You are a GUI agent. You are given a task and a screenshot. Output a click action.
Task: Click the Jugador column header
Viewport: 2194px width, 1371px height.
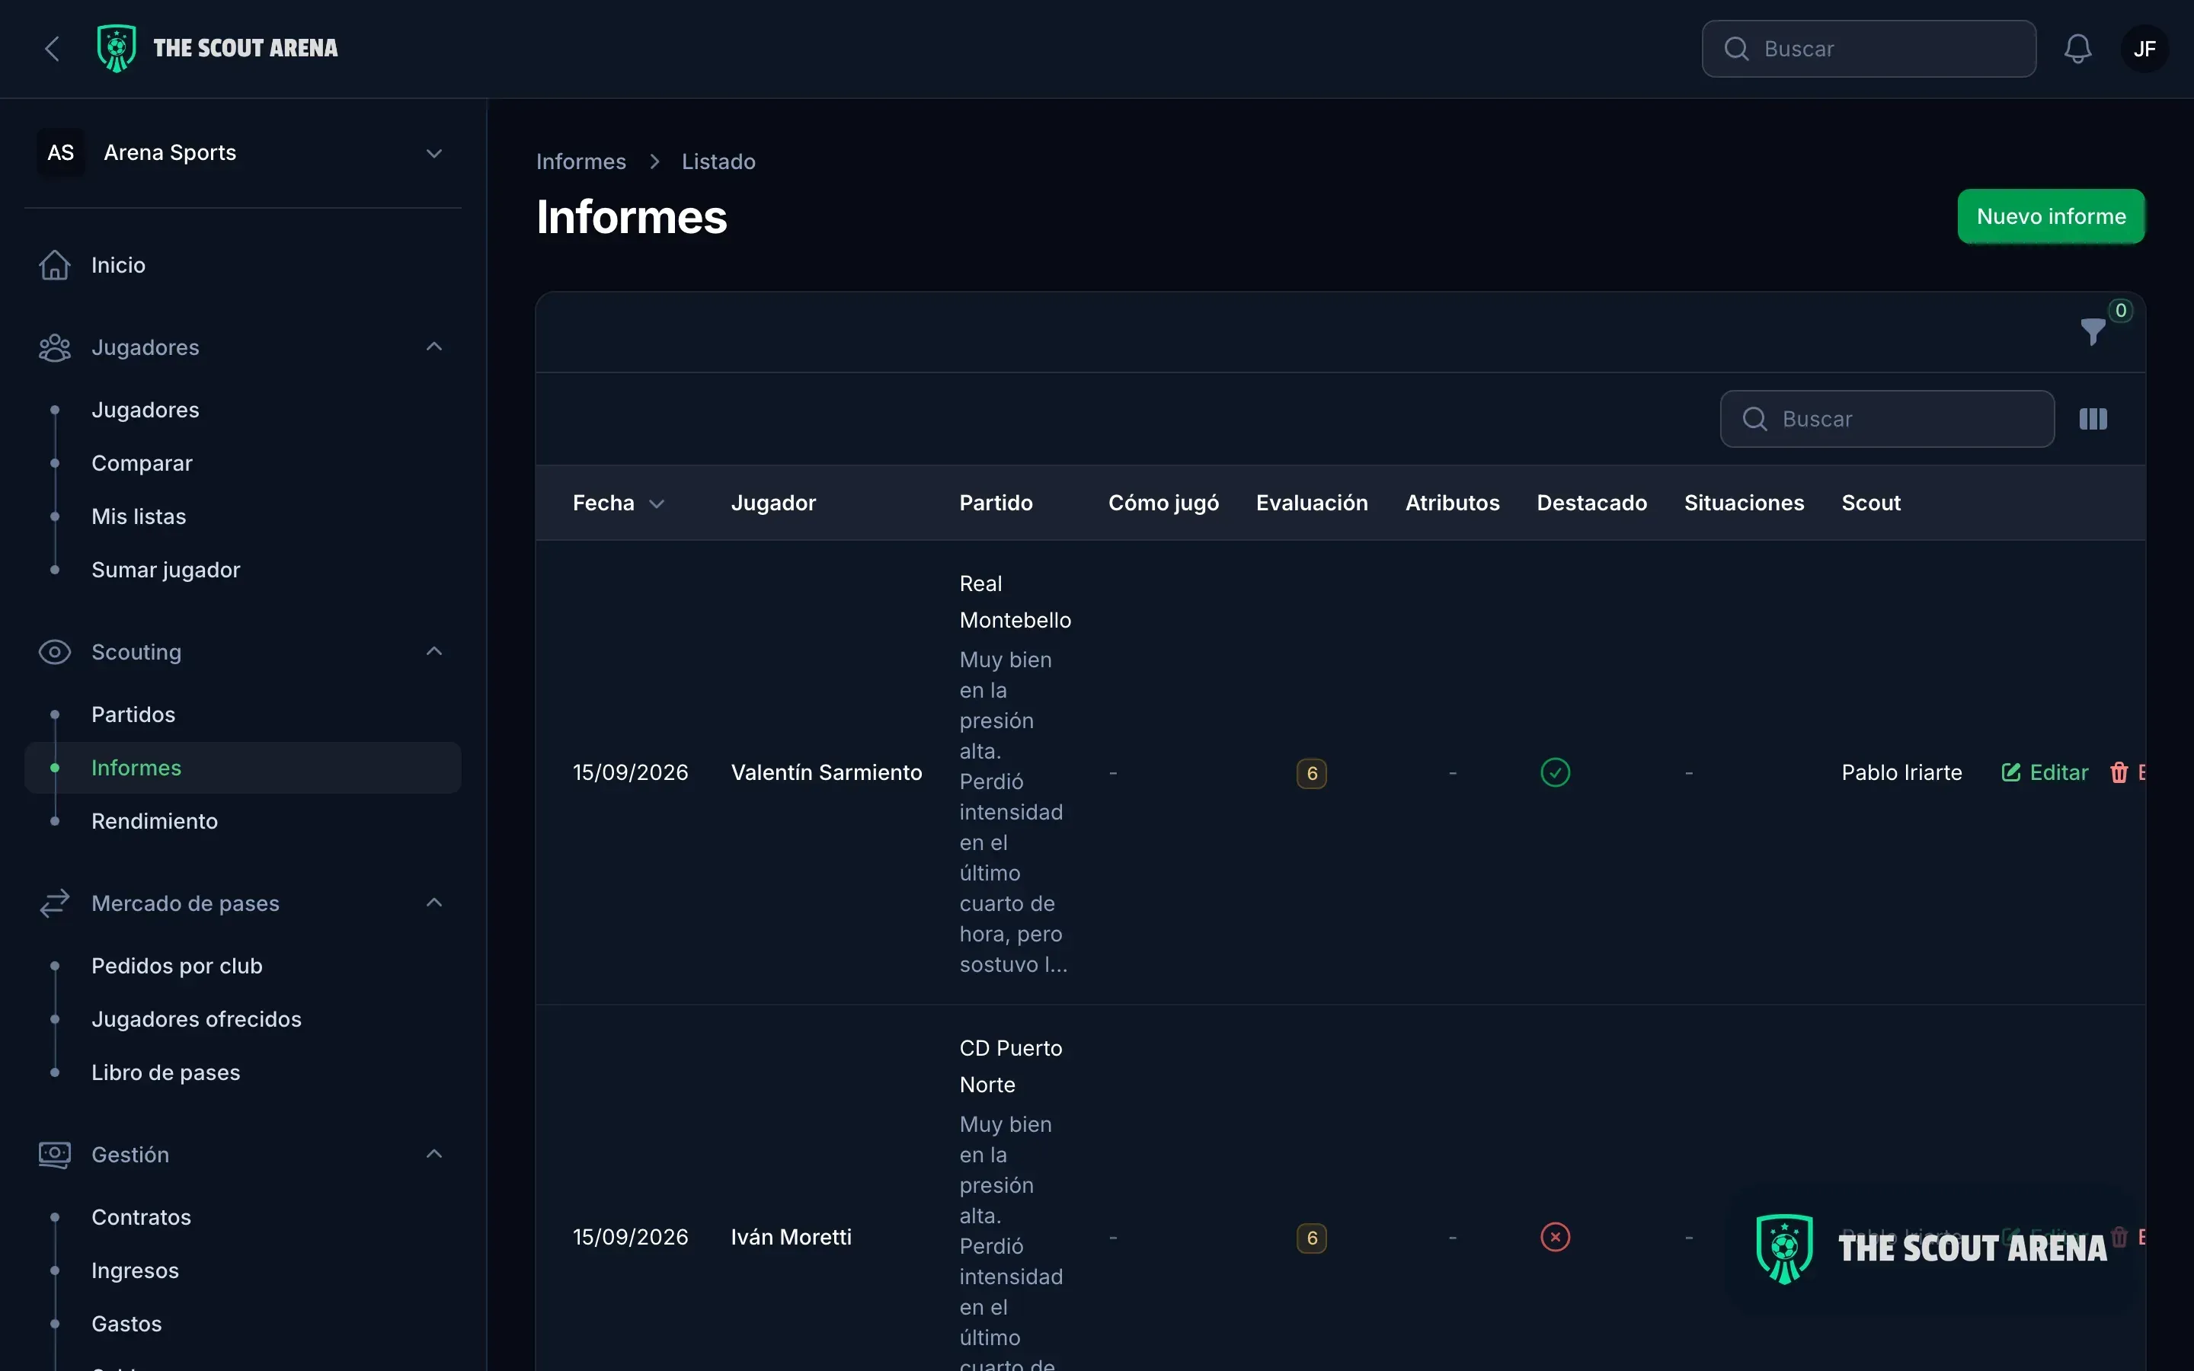click(773, 503)
